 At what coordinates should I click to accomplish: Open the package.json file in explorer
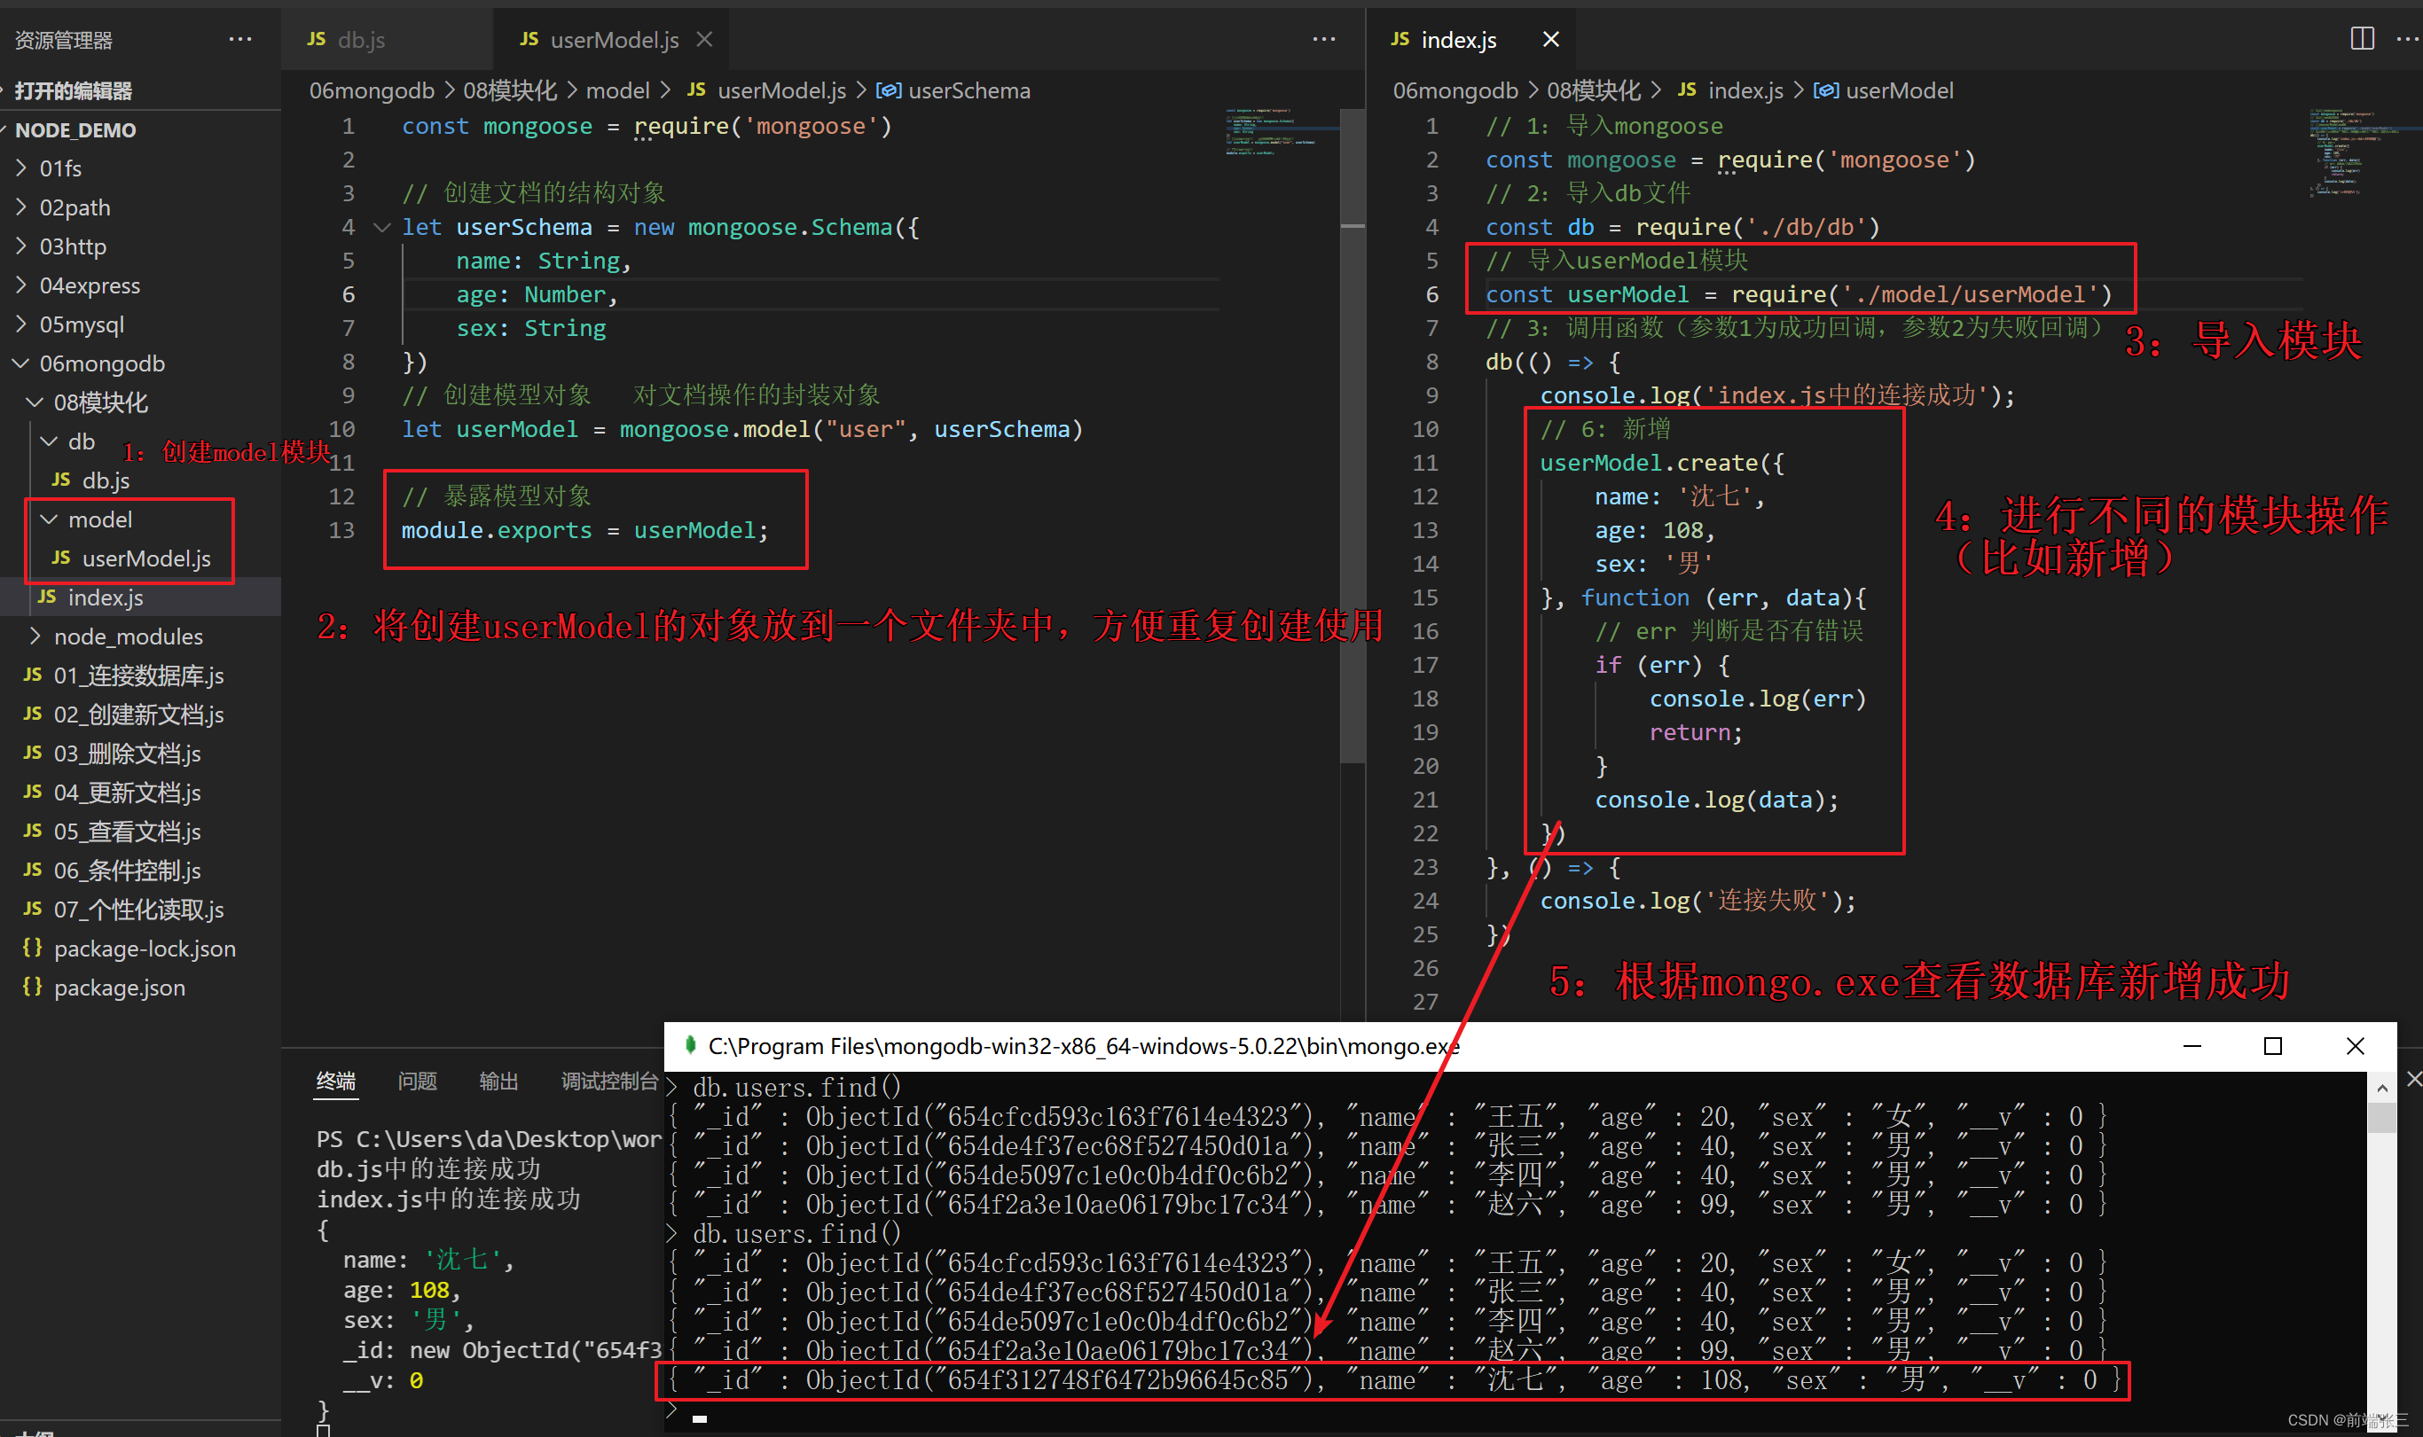tap(119, 988)
